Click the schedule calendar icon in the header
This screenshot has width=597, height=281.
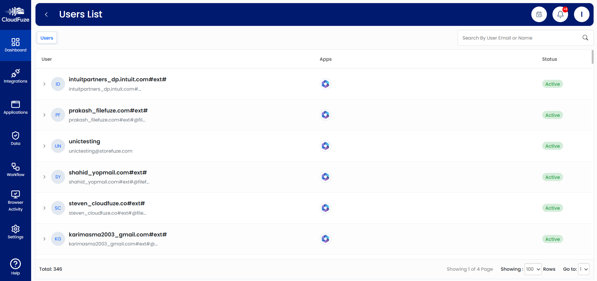coord(539,14)
